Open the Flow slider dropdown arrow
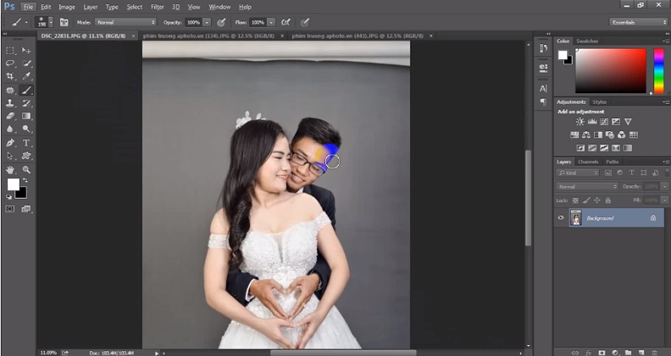The width and height of the screenshot is (671, 356). [272, 22]
